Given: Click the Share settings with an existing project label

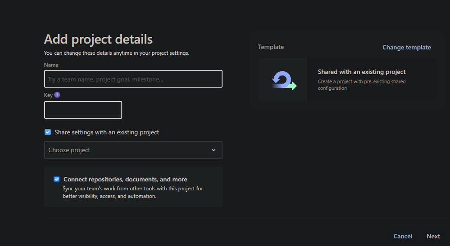Looking at the screenshot, I should click(x=107, y=132).
